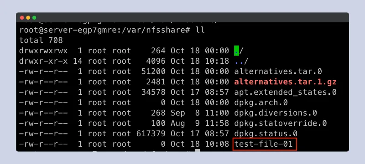Click the apt.extended_states.0 filename
365x164 pixels.
pos(286,92)
